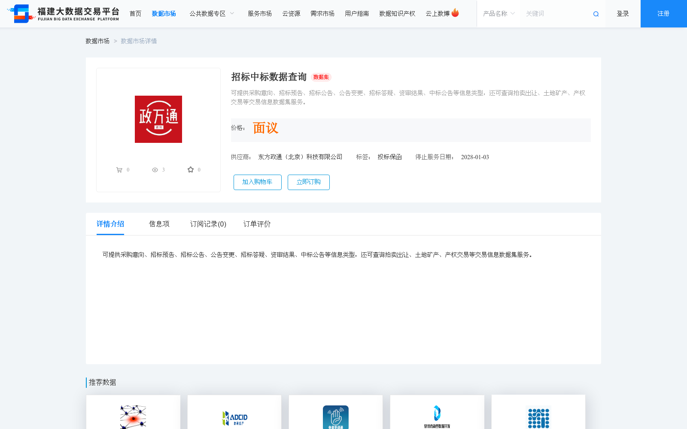Open the blue hand icon recommended card
687x429 pixels.
click(336, 412)
